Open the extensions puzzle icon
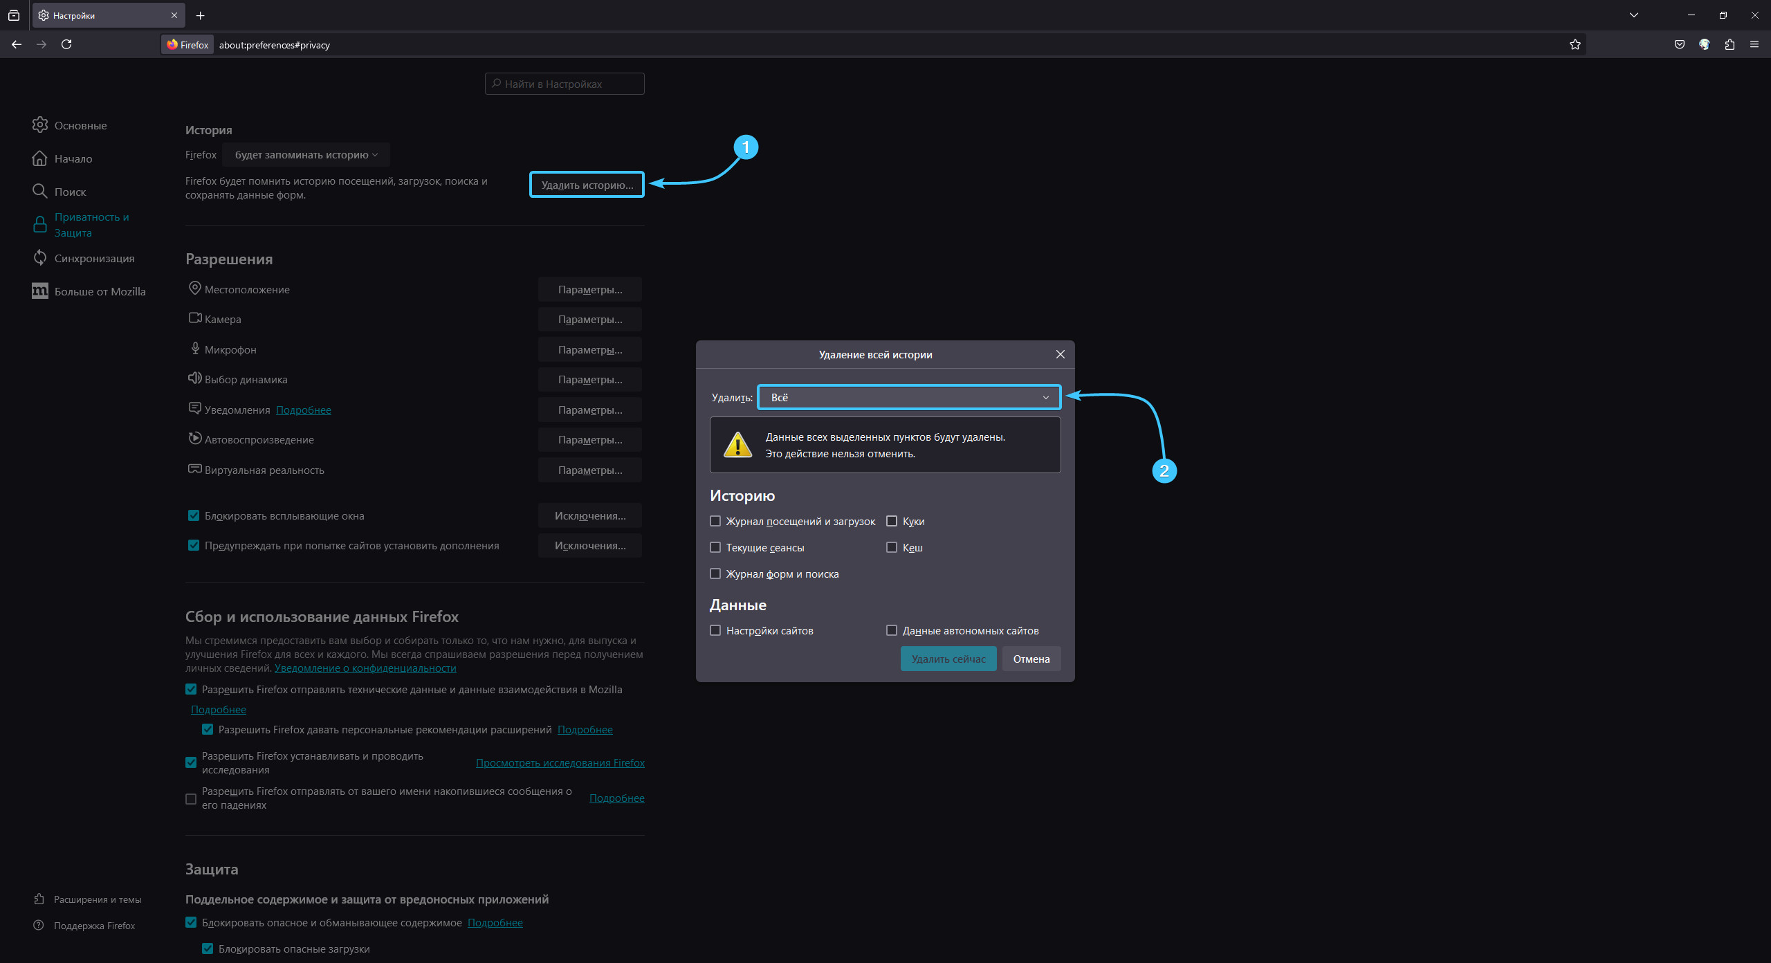The height and width of the screenshot is (963, 1771). pos(1729,44)
